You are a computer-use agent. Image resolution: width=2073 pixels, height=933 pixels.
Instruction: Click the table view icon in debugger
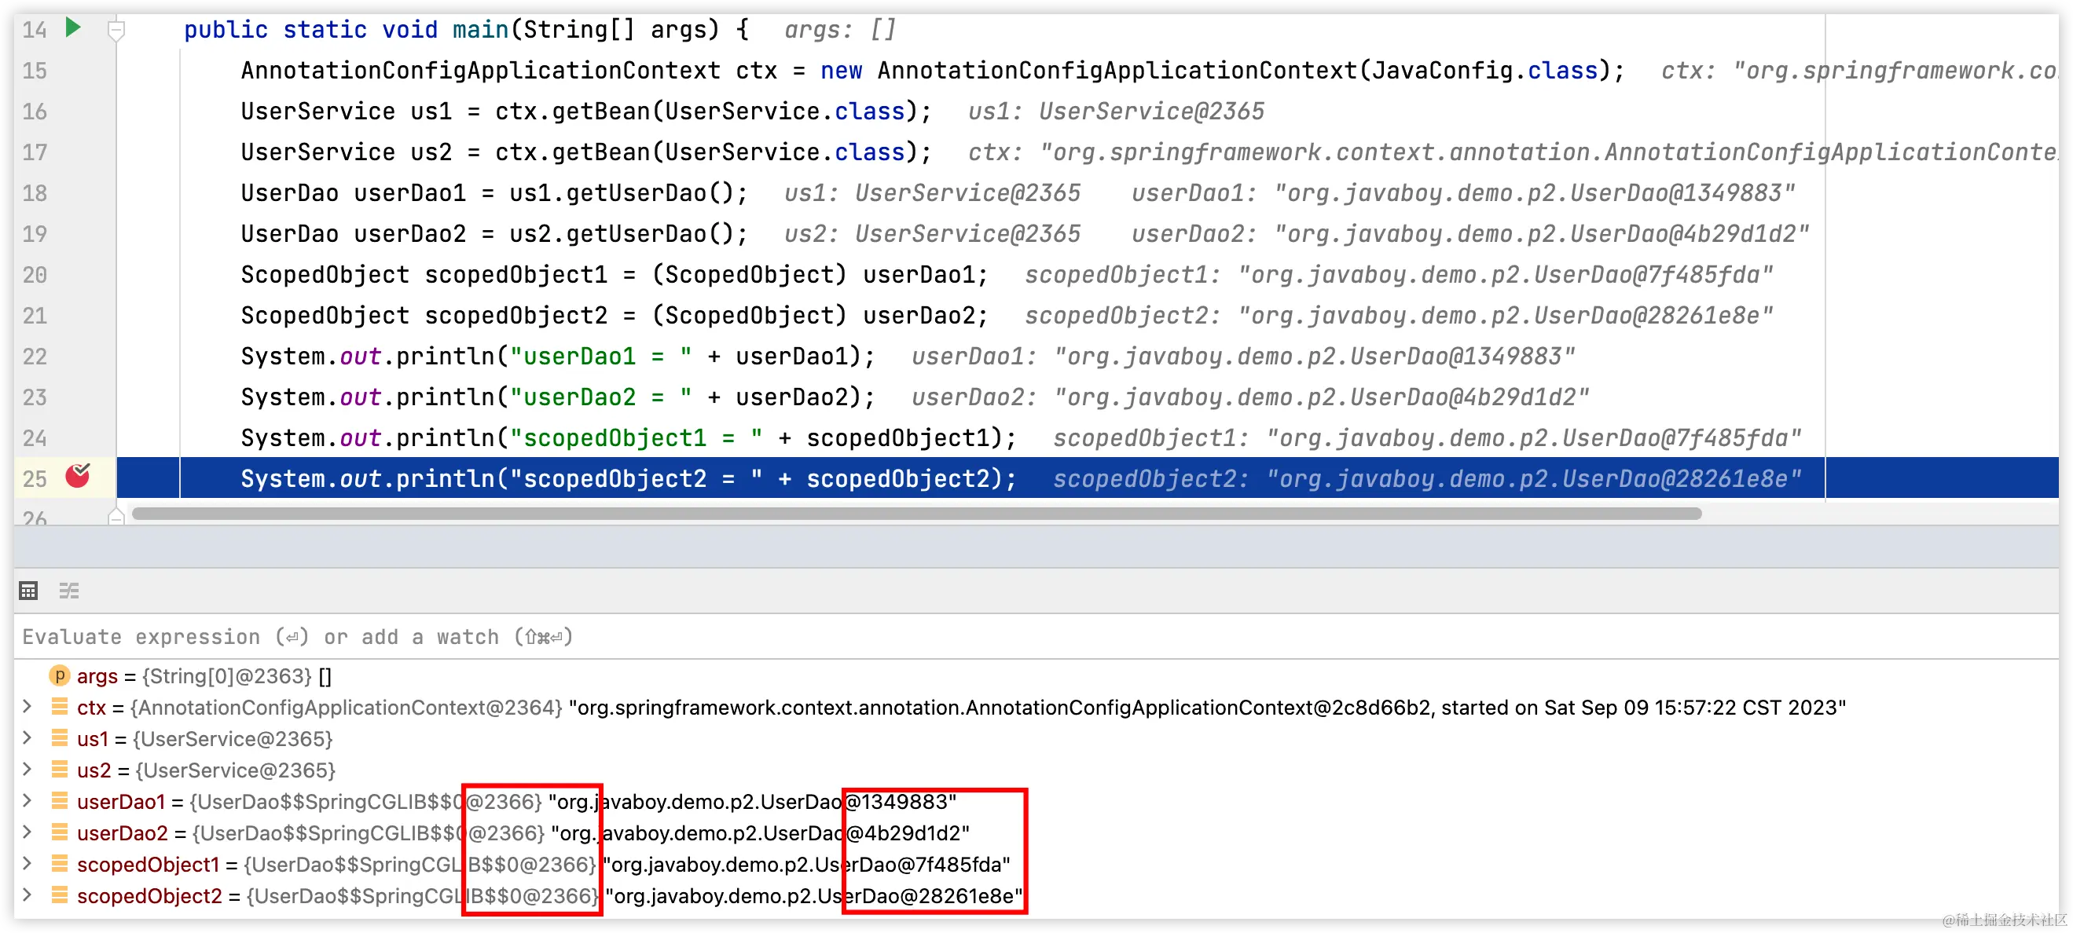28,591
